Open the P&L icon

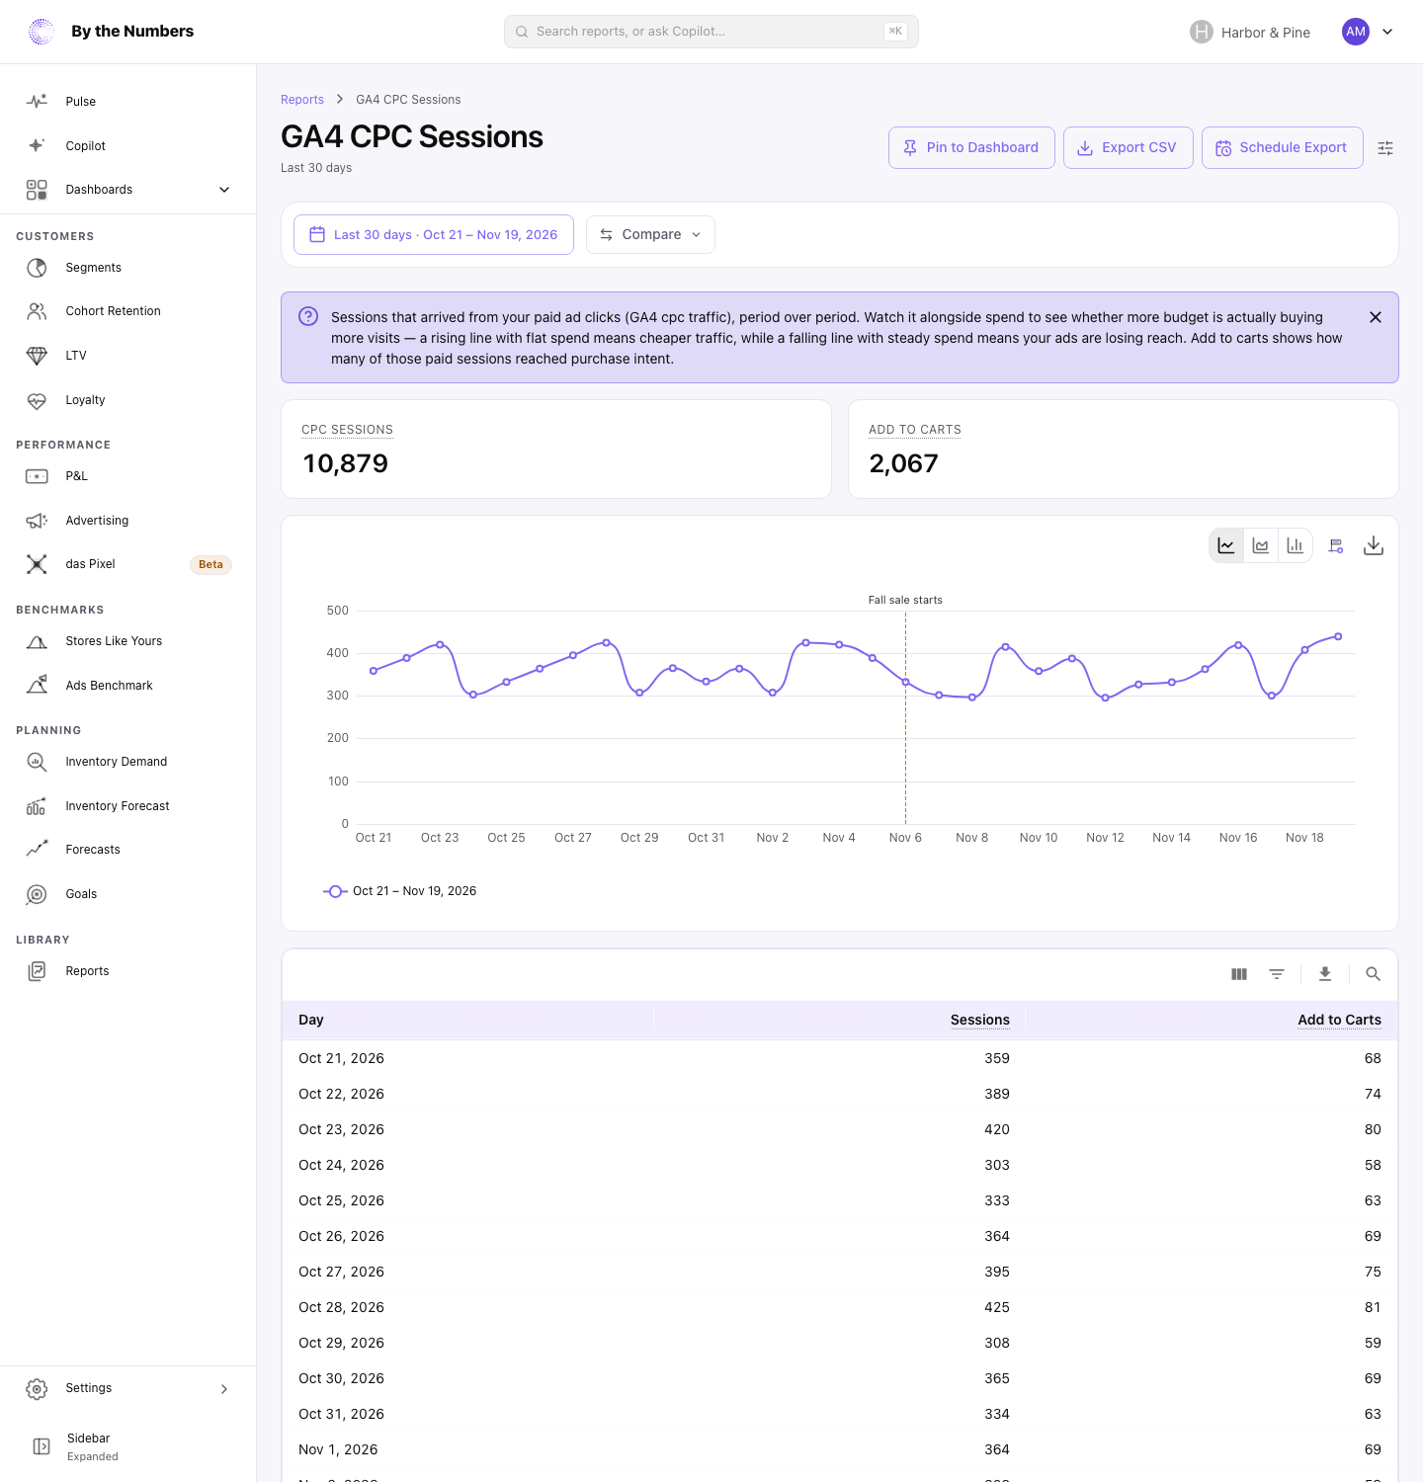37,476
